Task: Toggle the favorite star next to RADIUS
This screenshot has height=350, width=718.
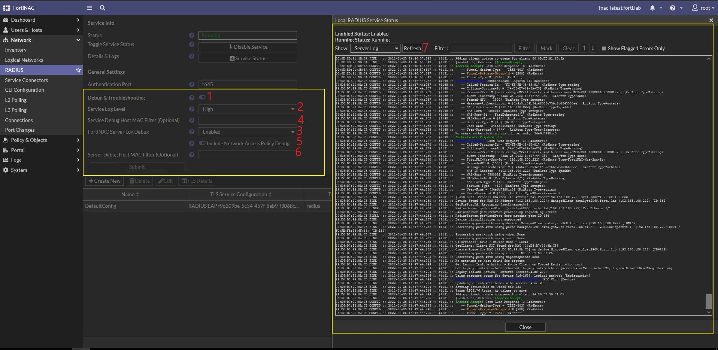Action: coord(78,70)
